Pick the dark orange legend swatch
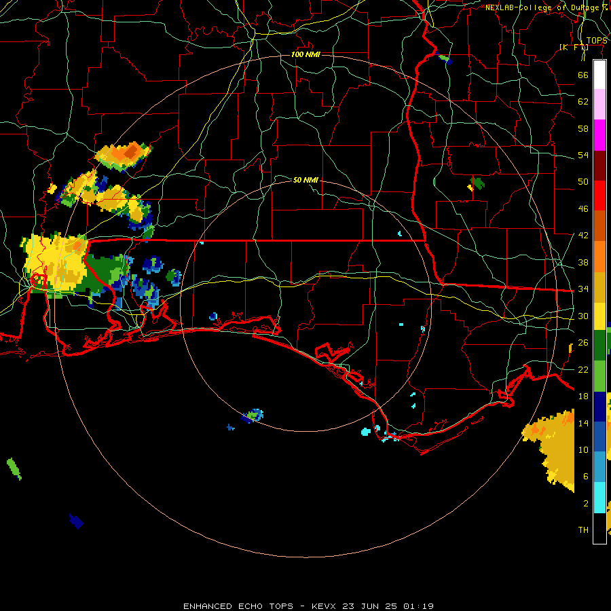This screenshot has height=611, width=611. coord(599,225)
